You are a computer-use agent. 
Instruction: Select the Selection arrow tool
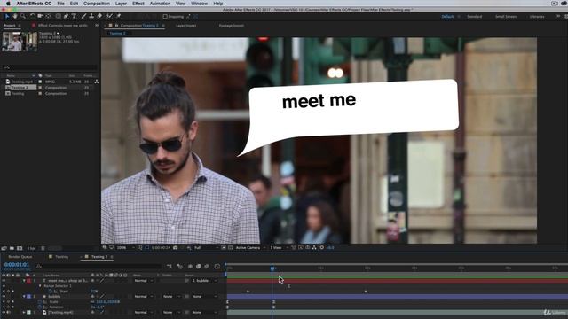[x=7, y=16]
